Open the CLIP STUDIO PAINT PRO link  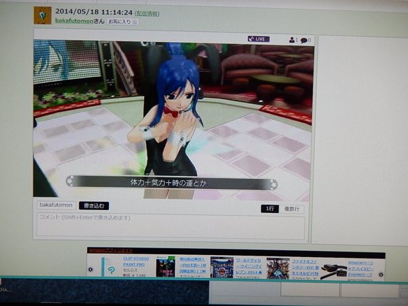135,262
